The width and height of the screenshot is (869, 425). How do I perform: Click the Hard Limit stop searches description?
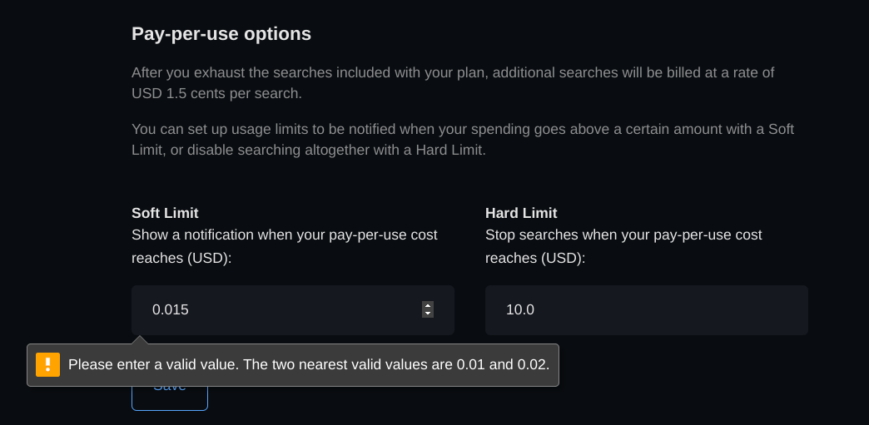pyautogui.click(x=623, y=235)
